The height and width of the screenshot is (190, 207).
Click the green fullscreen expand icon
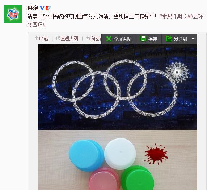click(x=109, y=39)
